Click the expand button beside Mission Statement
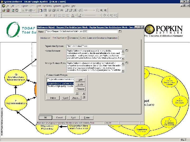Image resolution: width=190 pixels, height=142 pixels. coord(126,50)
